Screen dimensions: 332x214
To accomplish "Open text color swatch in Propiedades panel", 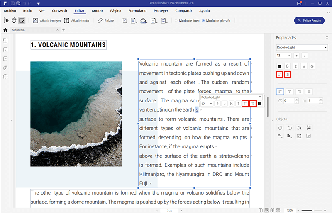I will coord(279,66).
